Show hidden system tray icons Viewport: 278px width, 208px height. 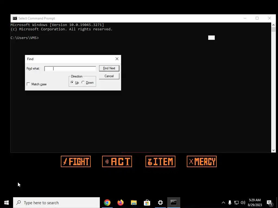(223, 203)
